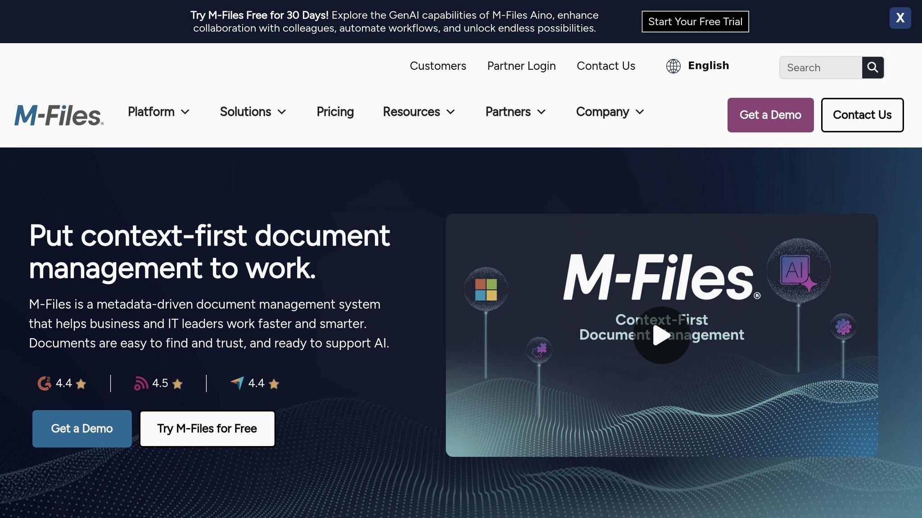
Task: Open the Customers link
Action: point(438,66)
